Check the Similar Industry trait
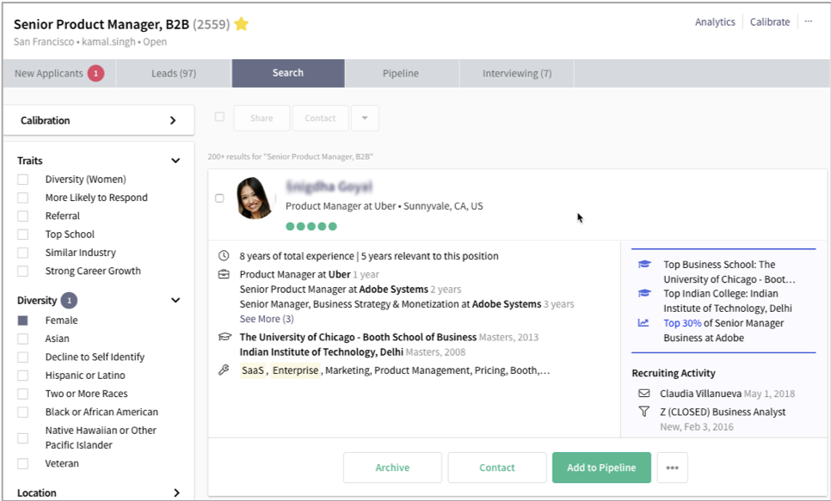 (22, 253)
